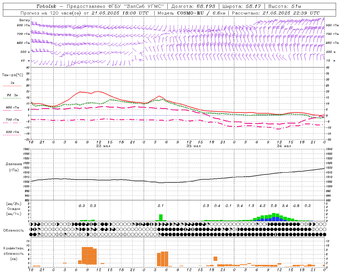Click the "Ветер" wind panel label
The width and height of the screenshot is (340, 272).
pyautogui.click(x=24, y=20)
